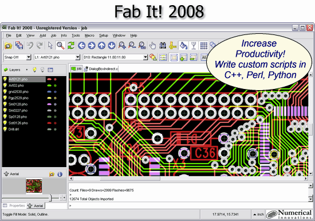Toggle fill mode with paint bucket

coord(183,45)
